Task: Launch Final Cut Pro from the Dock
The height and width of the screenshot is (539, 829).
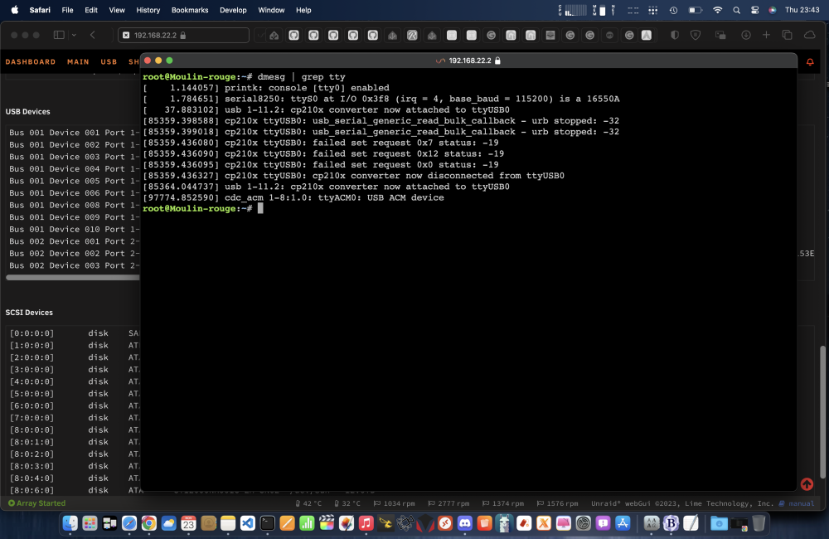Action: [327, 523]
